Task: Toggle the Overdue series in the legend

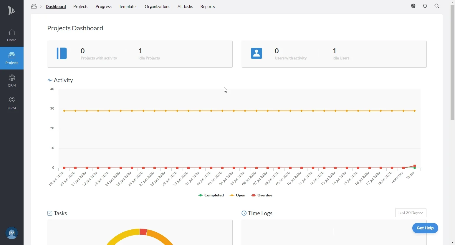Action: [x=262, y=195]
